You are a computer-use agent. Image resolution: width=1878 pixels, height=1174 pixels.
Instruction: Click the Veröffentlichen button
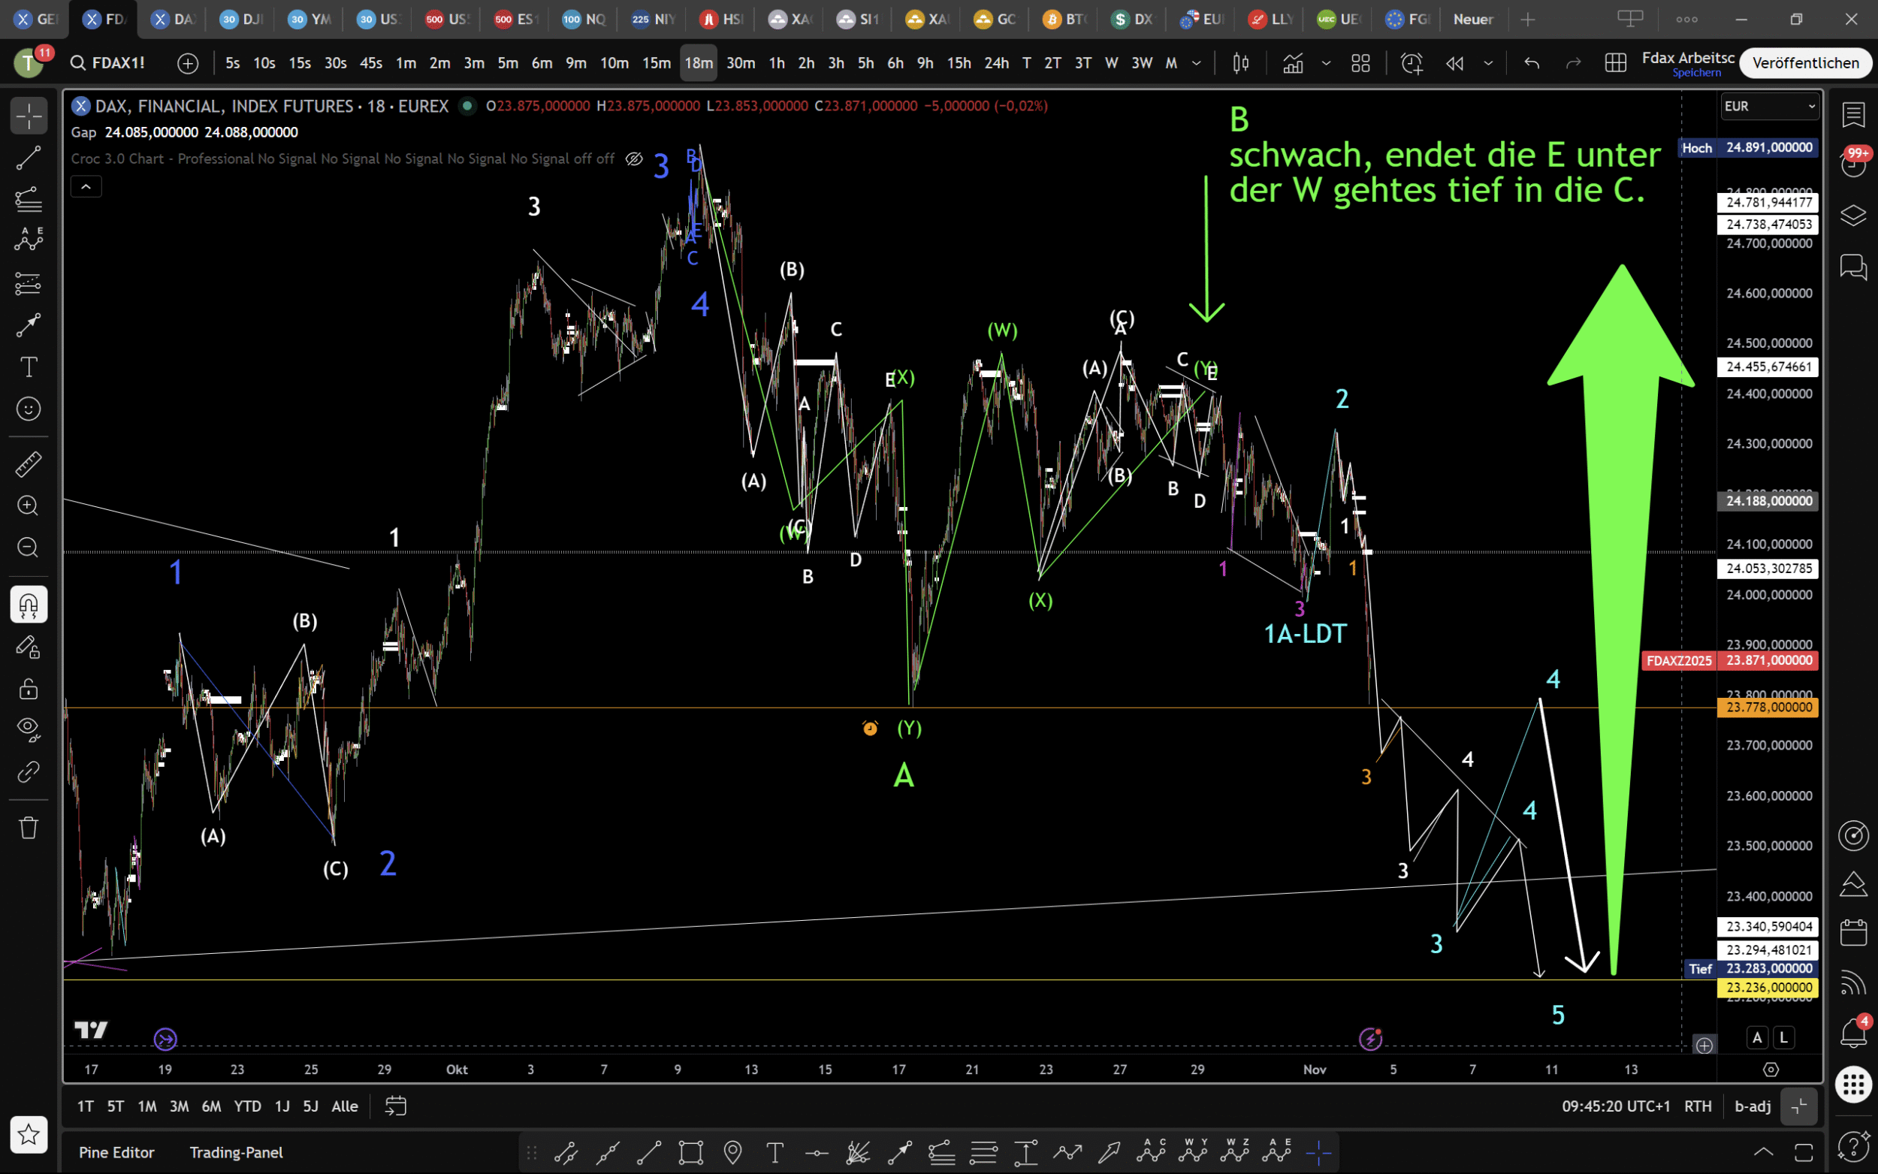[x=1805, y=63]
